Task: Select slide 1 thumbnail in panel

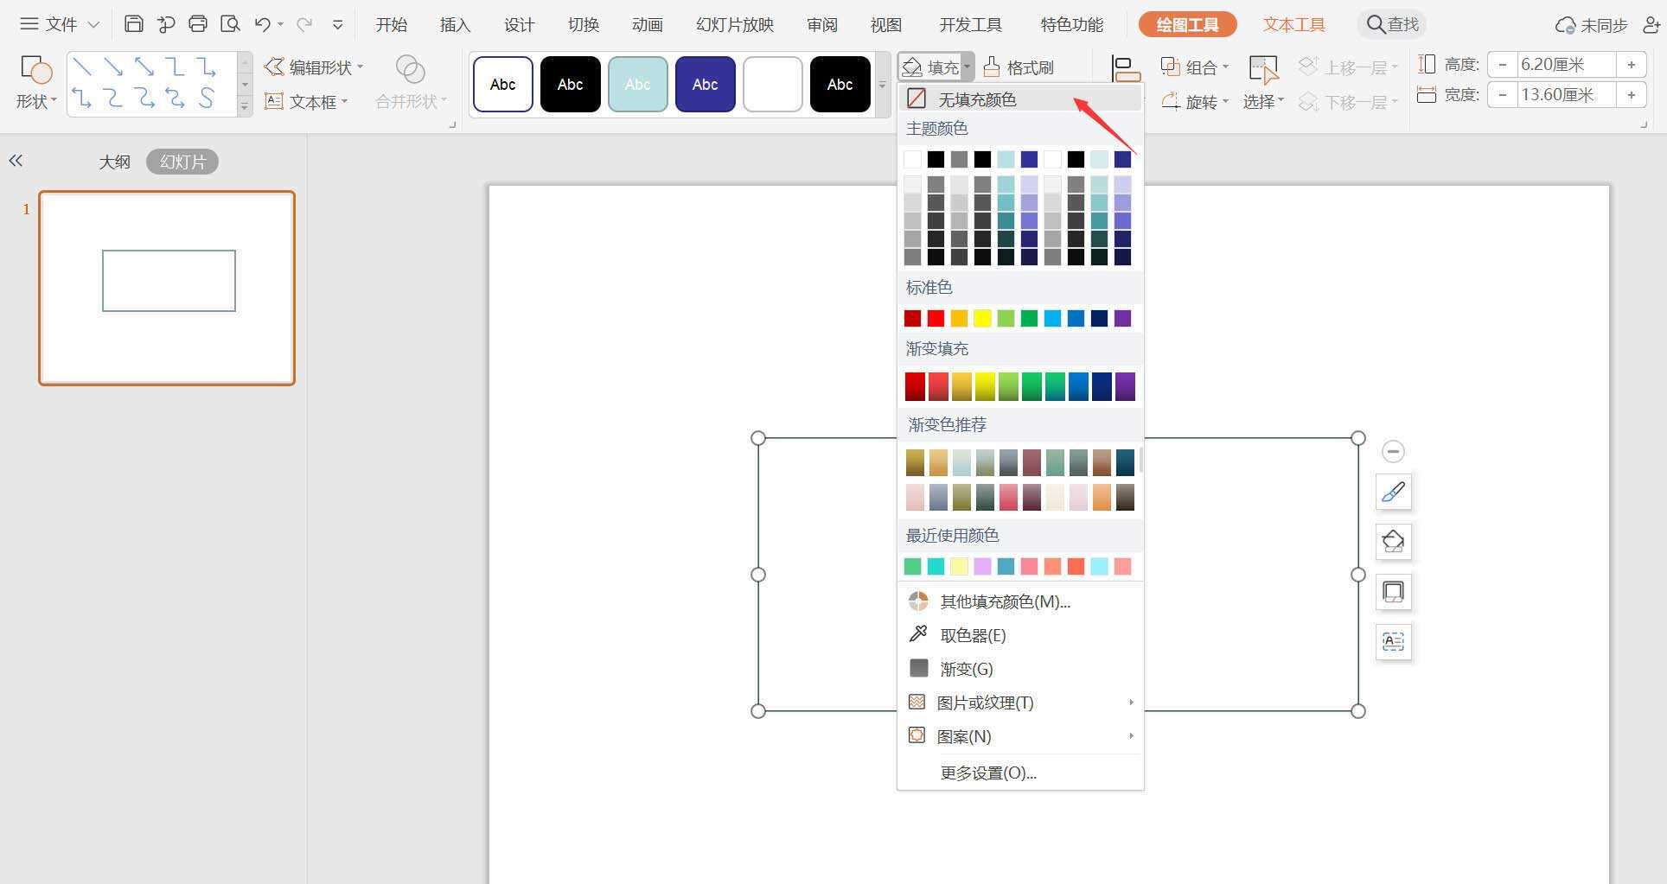Action: click(167, 288)
